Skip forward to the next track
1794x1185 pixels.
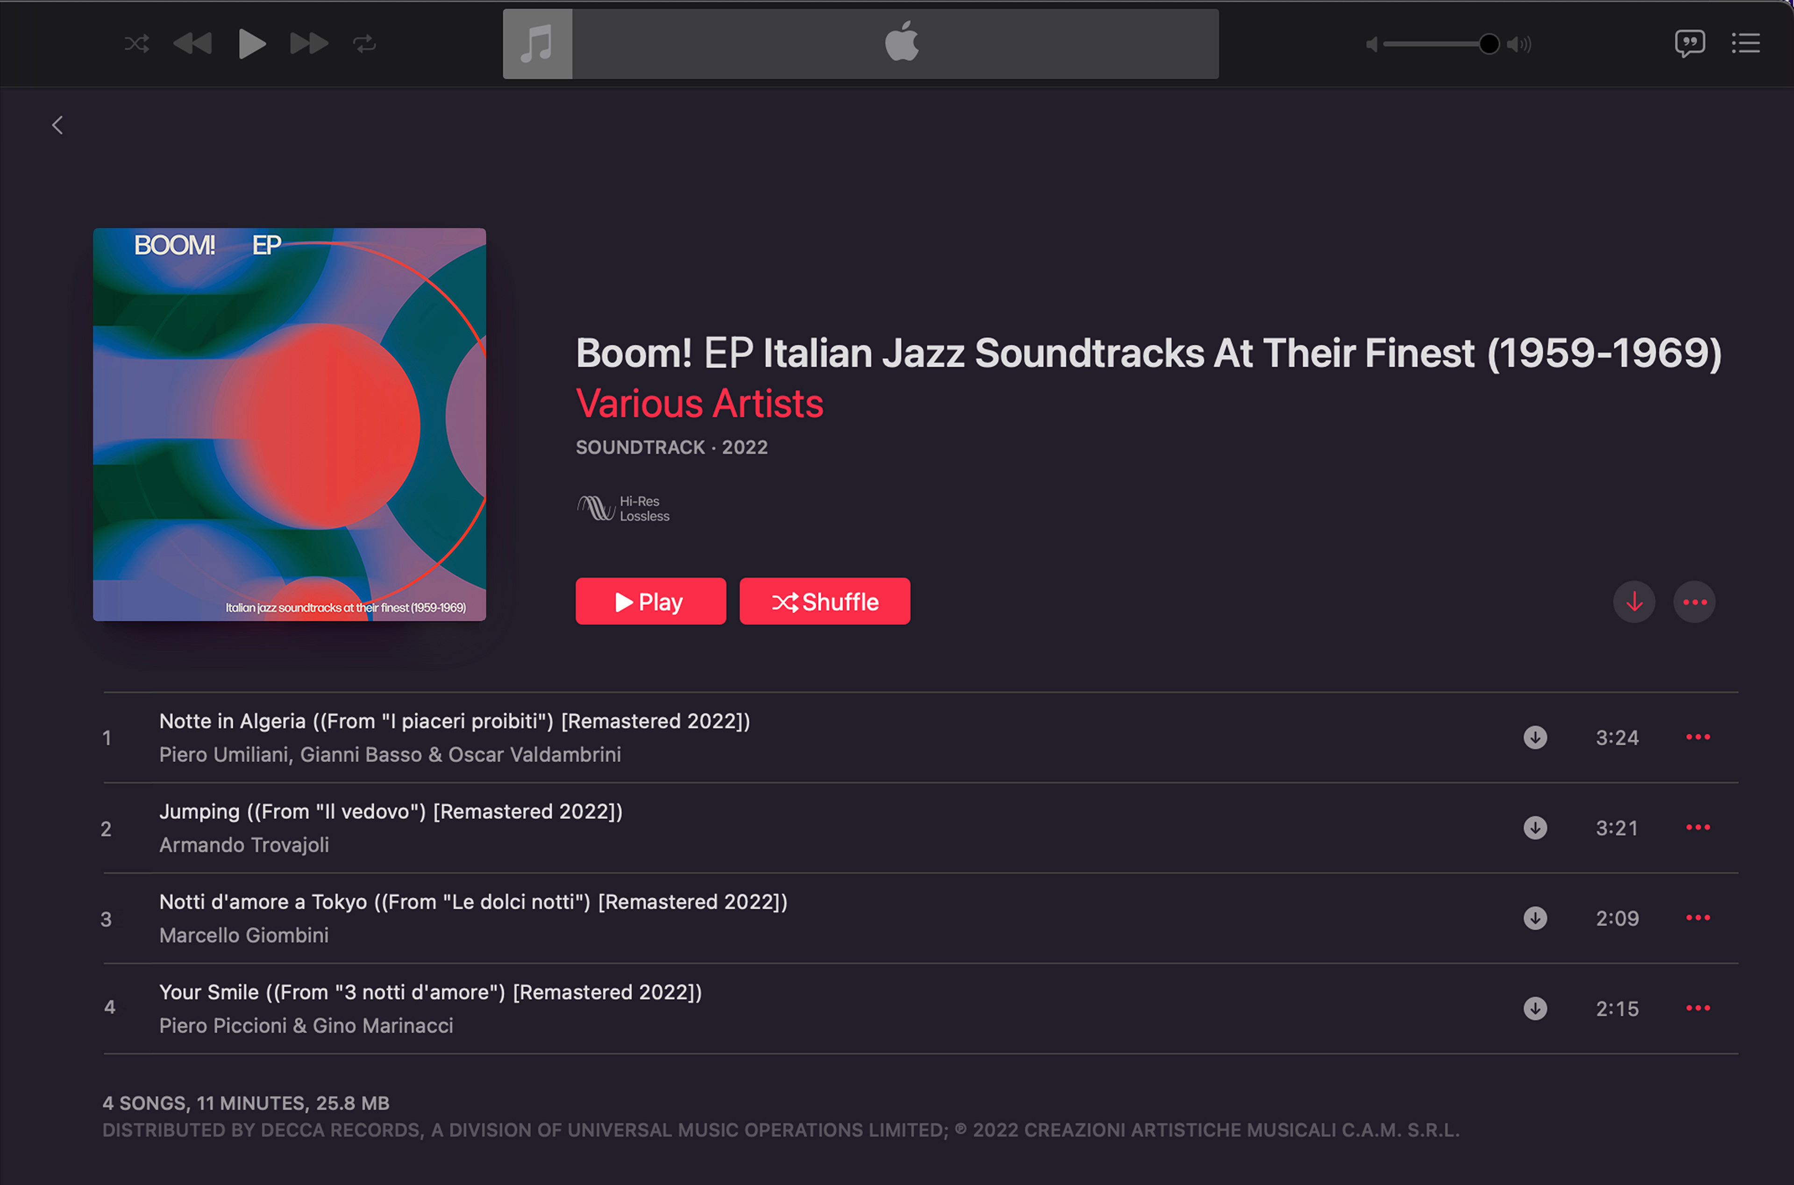(x=308, y=44)
